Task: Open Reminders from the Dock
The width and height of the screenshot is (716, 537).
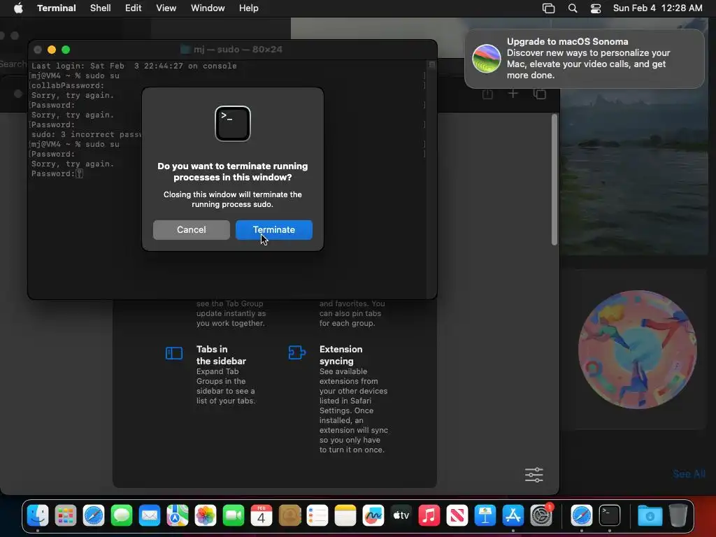Action: (x=317, y=516)
